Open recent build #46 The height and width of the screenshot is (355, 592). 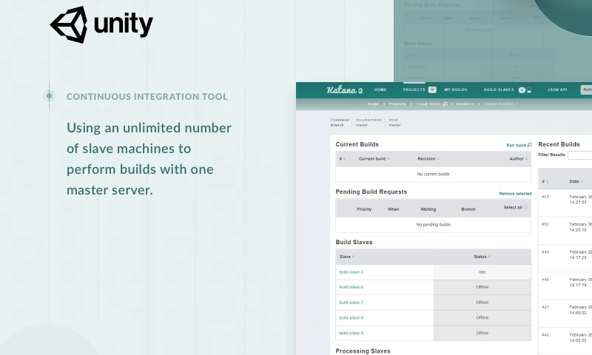(545, 334)
